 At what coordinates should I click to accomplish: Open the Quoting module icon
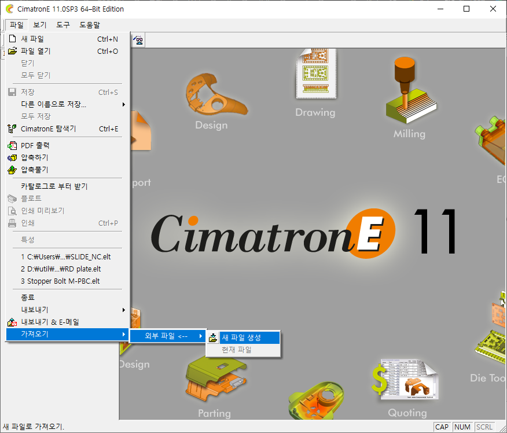click(x=406, y=379)
